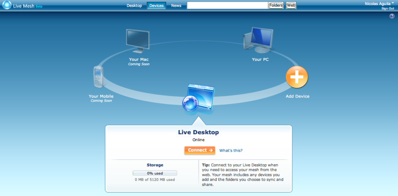Open the help question mark icon
This screenshot has height=196, width=398.
(x=392, y=16)
